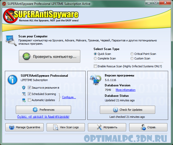The width and height of the screenshot is (173, 145).
Task: Click the Manage Quarantine biohazard icon
Action: (x=11, y=127)
